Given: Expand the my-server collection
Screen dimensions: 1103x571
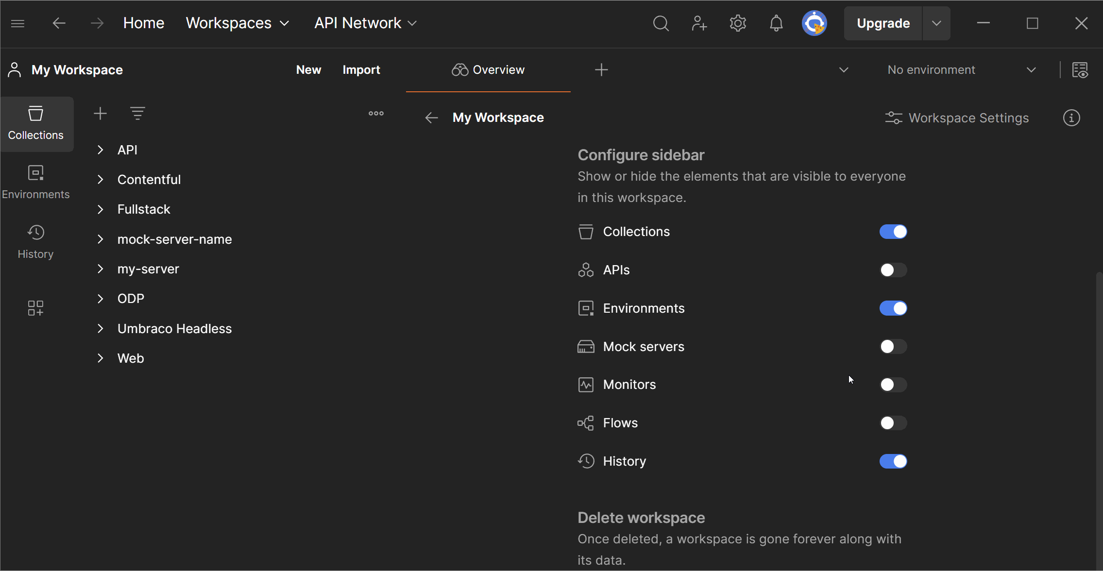Looking at the screenshot, I should click(x=100, y=269).
